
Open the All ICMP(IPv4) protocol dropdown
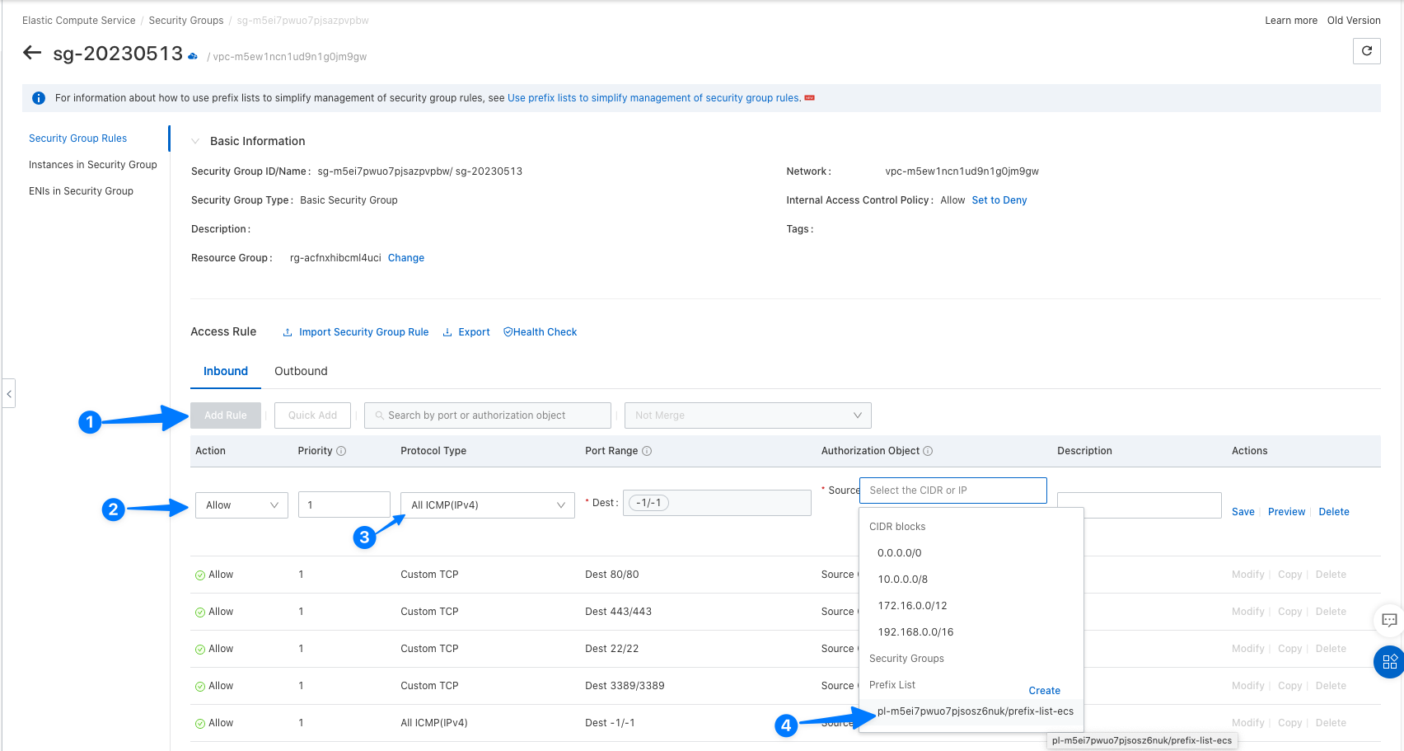tap(487, 505)
